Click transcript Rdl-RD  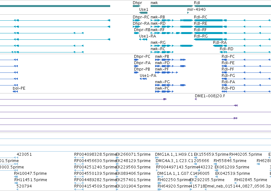[245, 52]
